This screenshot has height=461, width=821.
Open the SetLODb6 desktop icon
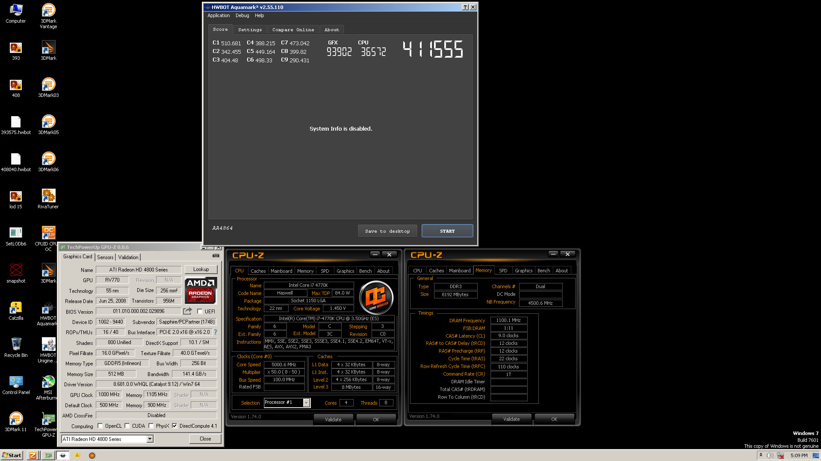(16, 236)
